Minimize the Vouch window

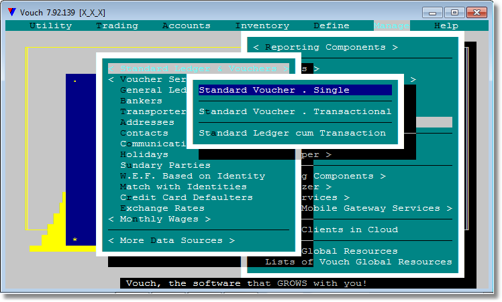coord(432,13)
